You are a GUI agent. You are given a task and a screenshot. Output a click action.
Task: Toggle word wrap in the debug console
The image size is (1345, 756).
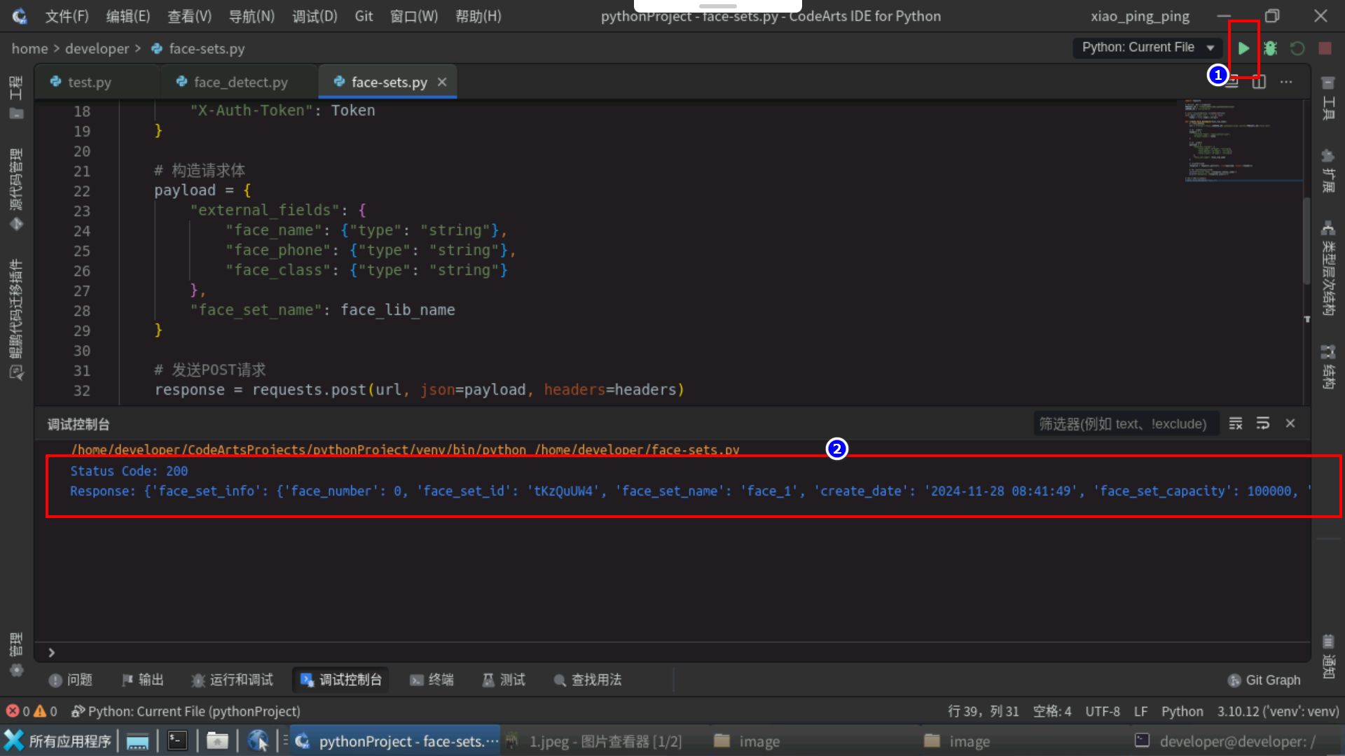(1263, 423)
